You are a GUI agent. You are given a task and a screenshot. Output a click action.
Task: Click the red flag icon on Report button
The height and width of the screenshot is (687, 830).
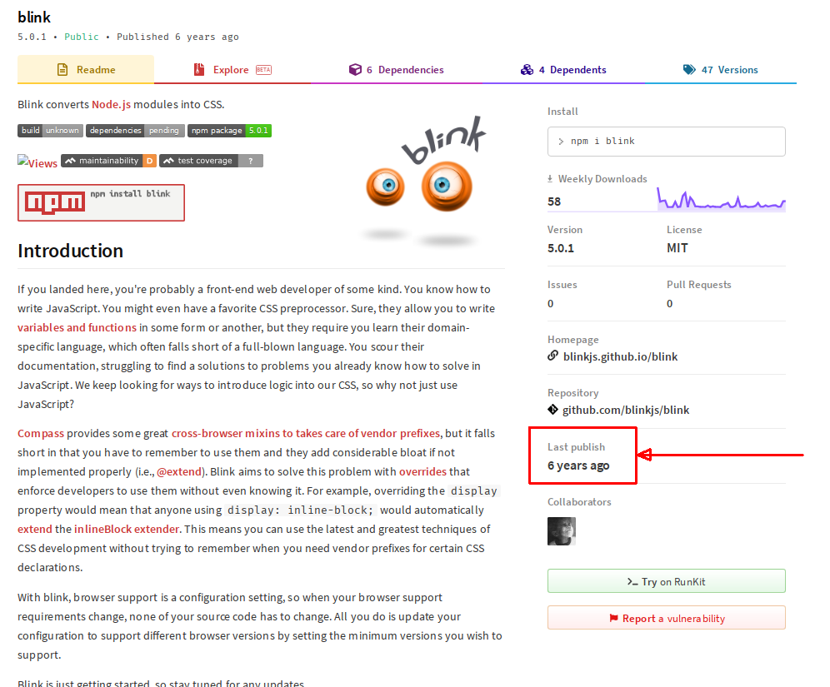[x=613, y=618]
